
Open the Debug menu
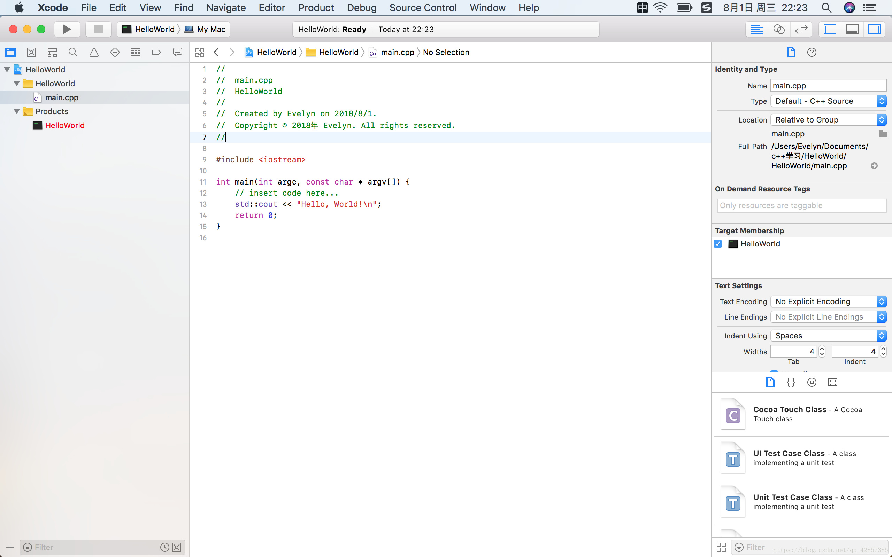click(362, 8)
